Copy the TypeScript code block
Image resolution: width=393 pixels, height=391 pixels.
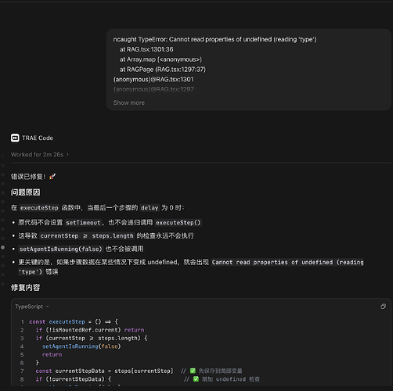pos(383,307)
